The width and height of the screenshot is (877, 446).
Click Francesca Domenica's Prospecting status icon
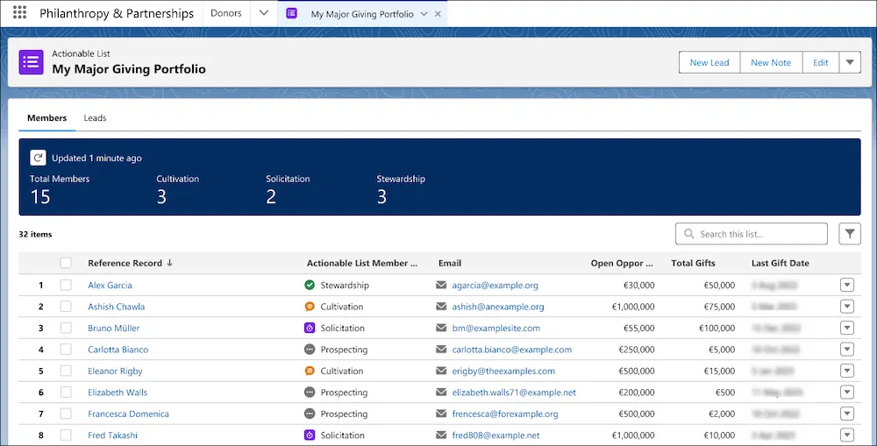click(310, 414)
